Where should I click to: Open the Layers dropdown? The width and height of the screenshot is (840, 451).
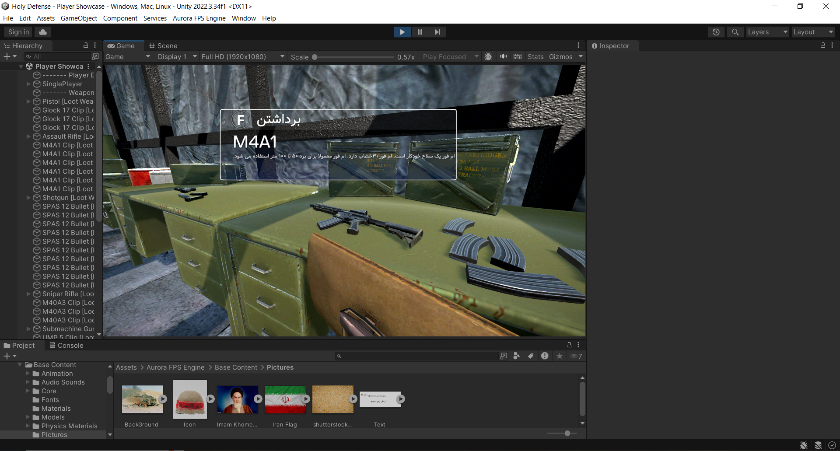767,32
